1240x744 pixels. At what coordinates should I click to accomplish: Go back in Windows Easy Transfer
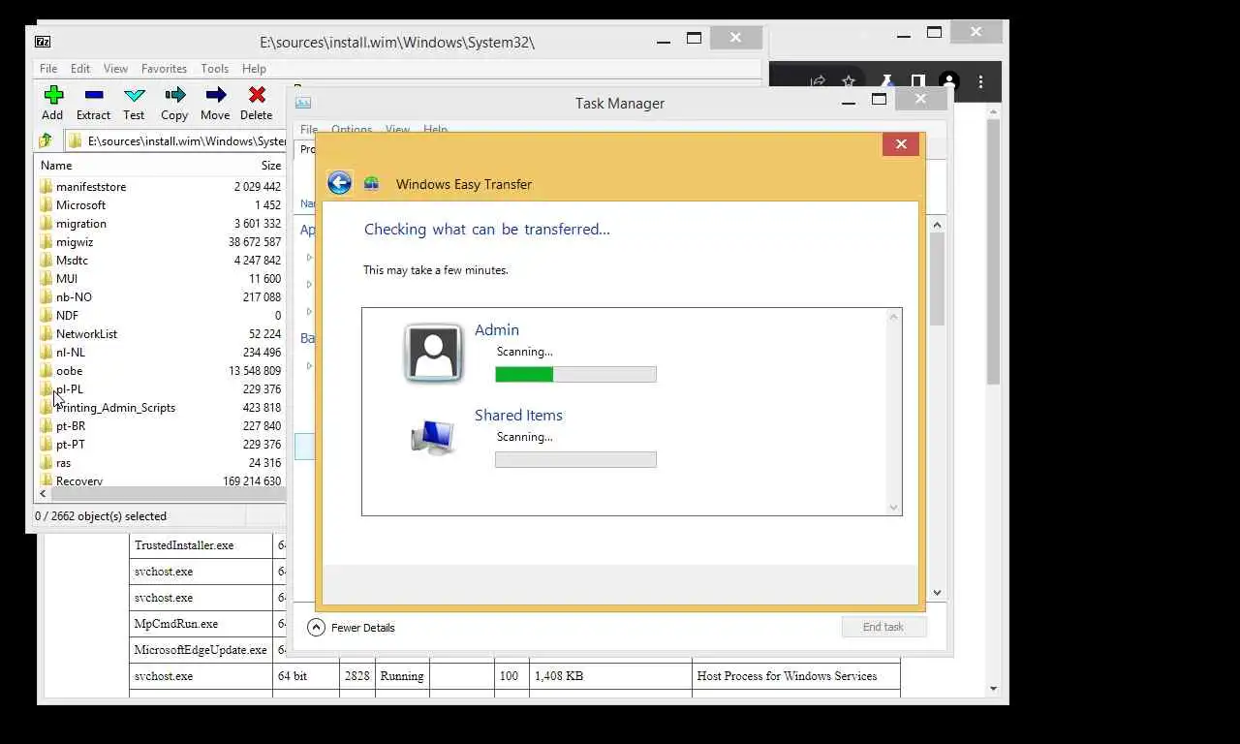pyautogui.click(x=339, y=183)
